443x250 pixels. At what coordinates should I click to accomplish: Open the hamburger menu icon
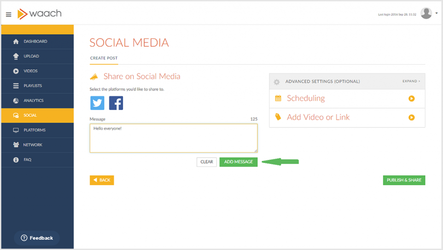pyautogui.click(x=9, y=14)
